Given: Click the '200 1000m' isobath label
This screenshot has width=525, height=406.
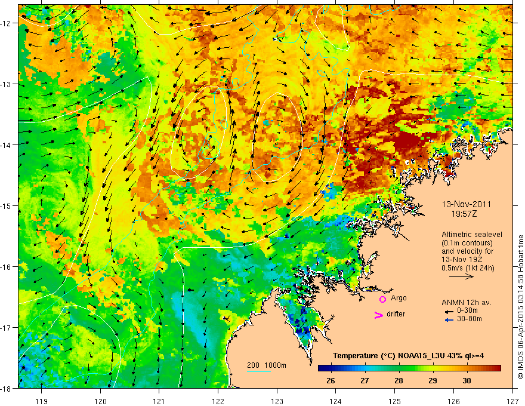Looking at the screenshot, I should click(267, 365).
